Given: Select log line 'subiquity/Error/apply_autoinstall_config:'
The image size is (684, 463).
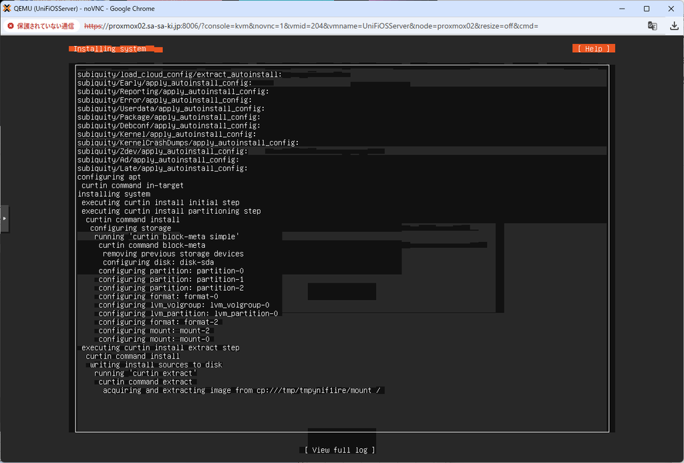Looking at the screenshot, I should pos(164,100).
